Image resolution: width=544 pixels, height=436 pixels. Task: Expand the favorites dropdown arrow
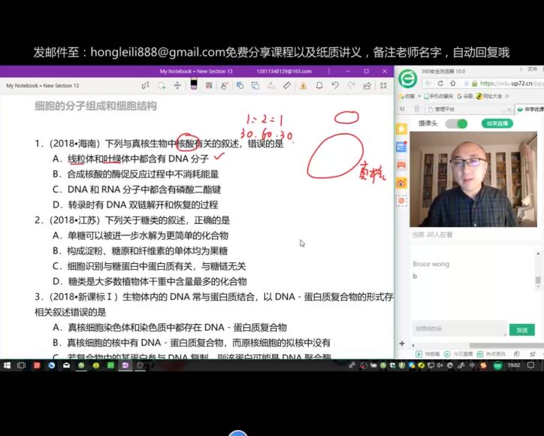pos(419,96)
